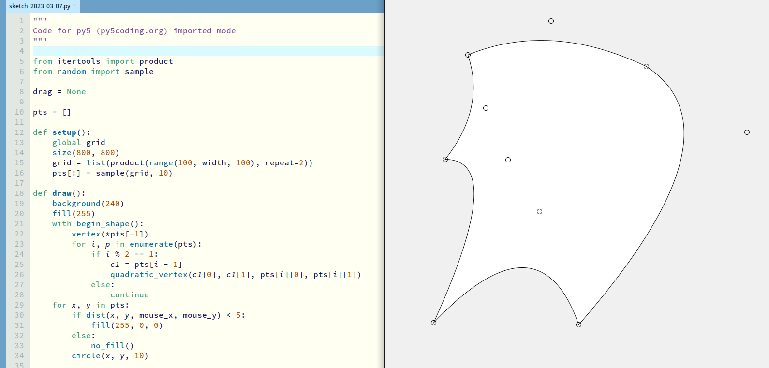Click 'background(240)' on line 19
Image resolution: width=769 pixels, height=368 pixels.
coord(88,204)
